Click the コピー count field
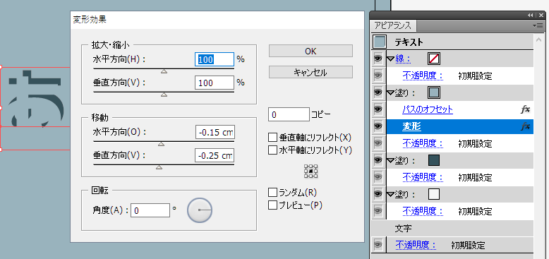Viewport: 549px width, 259px height. (289, 114)
